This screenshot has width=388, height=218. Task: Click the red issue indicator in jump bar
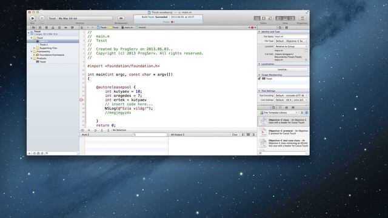click(252, 28)
